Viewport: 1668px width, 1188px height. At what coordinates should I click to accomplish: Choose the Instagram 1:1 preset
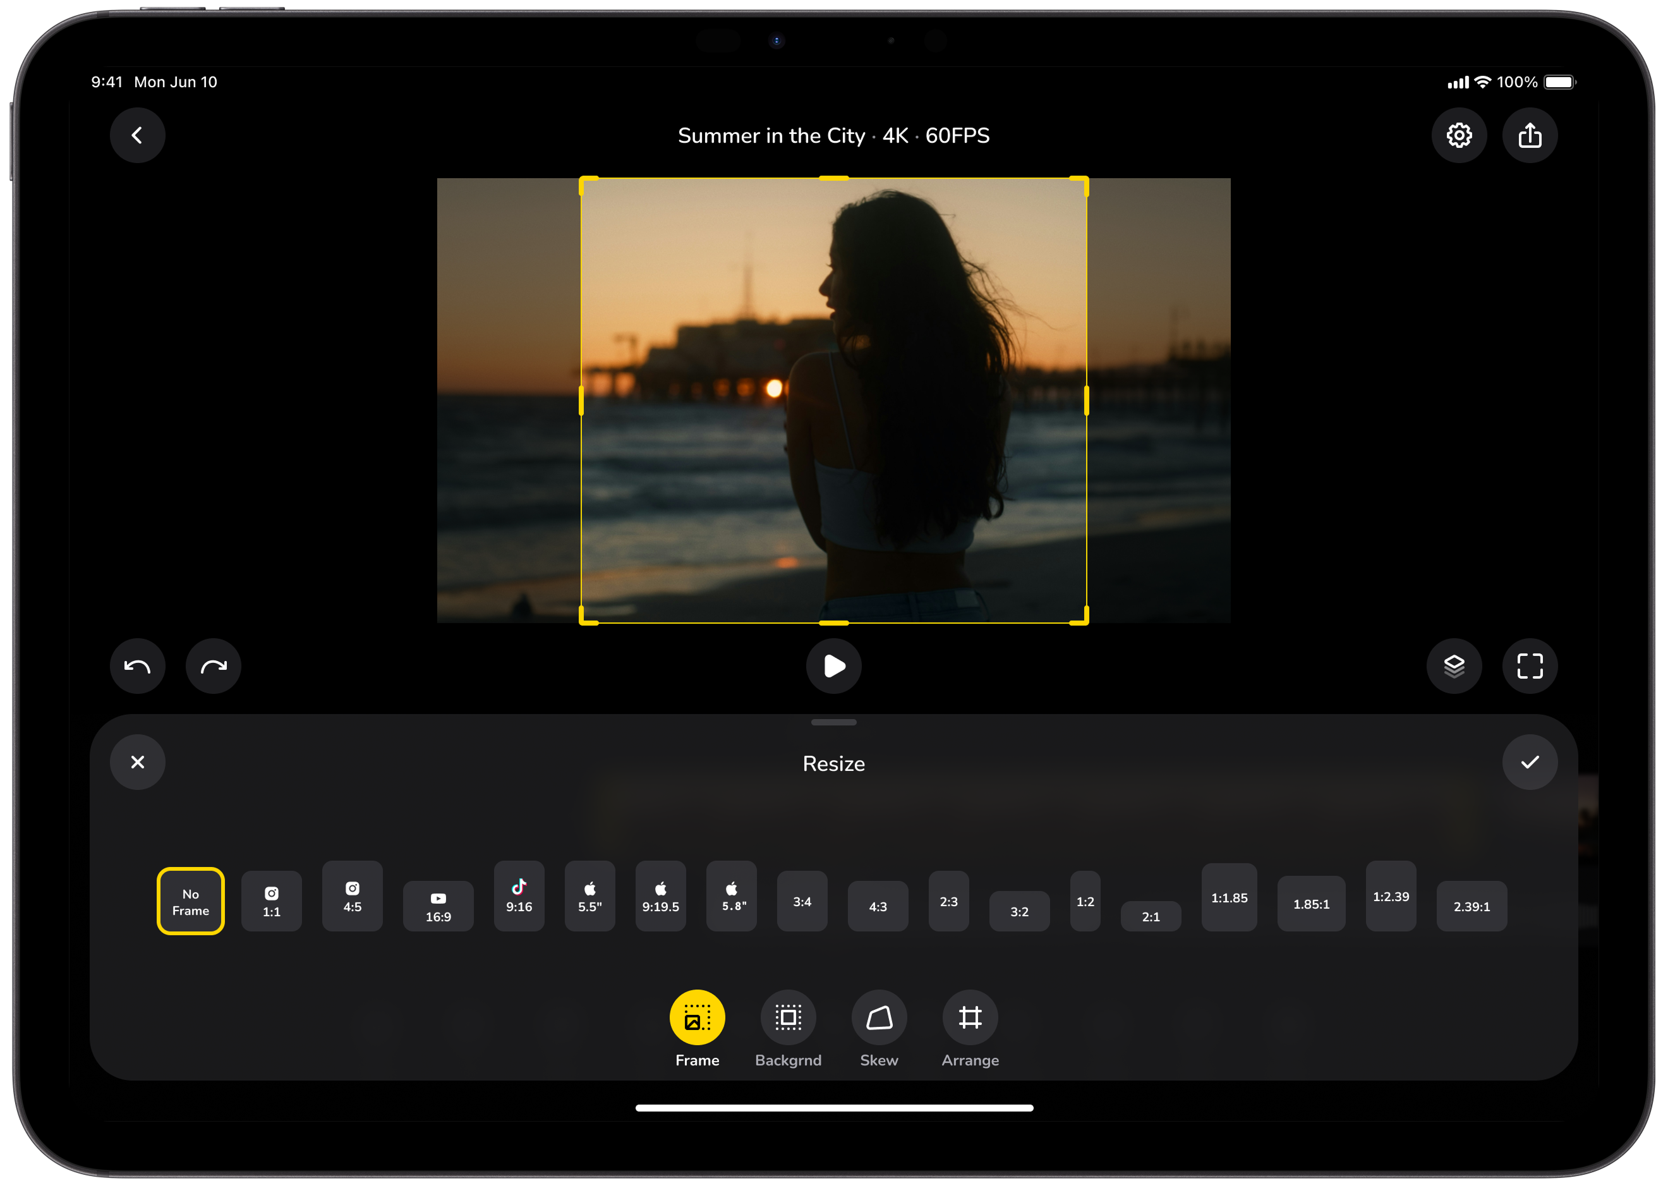point(271,901)
